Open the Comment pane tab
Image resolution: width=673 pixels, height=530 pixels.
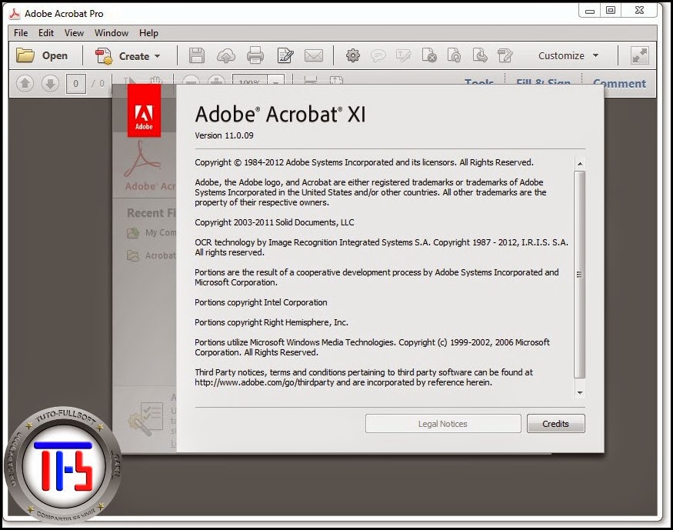(x=619, y=83)
